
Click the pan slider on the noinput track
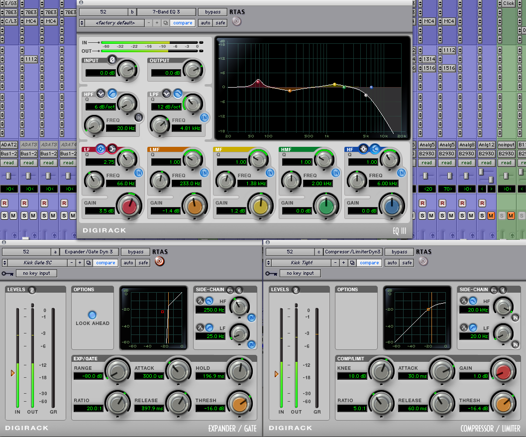coord(506,176)
